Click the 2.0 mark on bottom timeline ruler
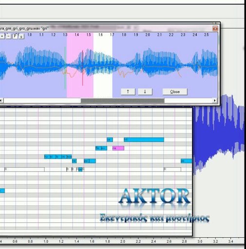The width and height of the screenshot is (246, 249). click(123, 241)
